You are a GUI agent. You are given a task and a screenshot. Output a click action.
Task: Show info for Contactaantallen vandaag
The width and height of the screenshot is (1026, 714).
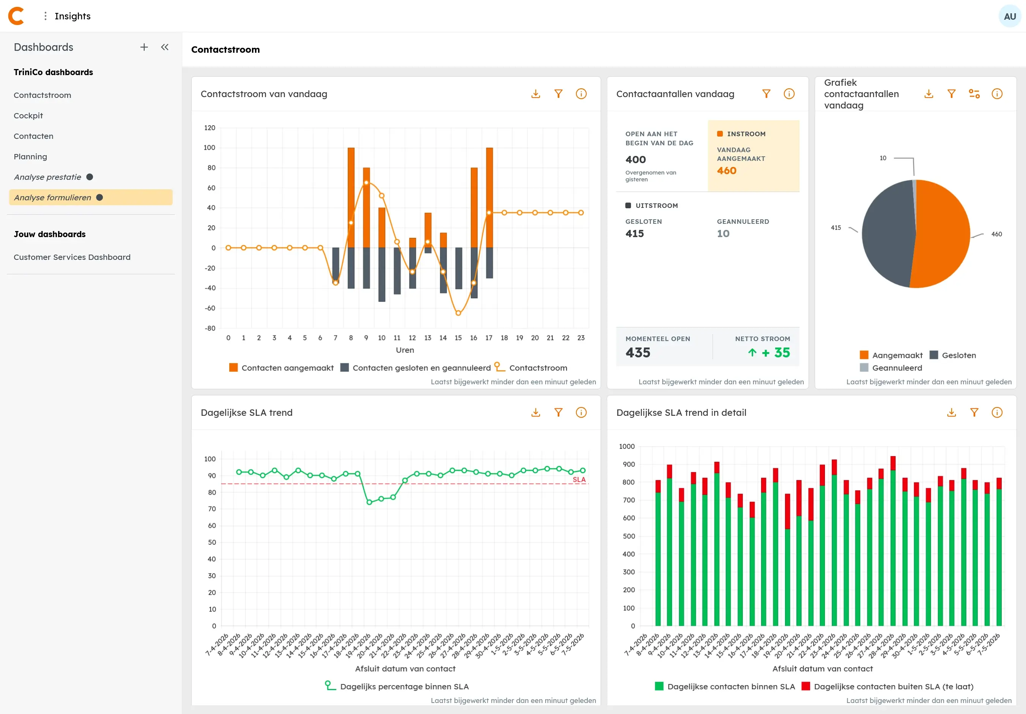789,94
